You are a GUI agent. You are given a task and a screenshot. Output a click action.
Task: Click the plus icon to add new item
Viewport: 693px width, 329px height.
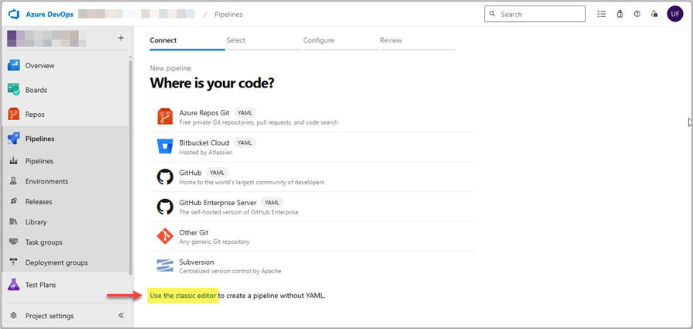(120, 38)
